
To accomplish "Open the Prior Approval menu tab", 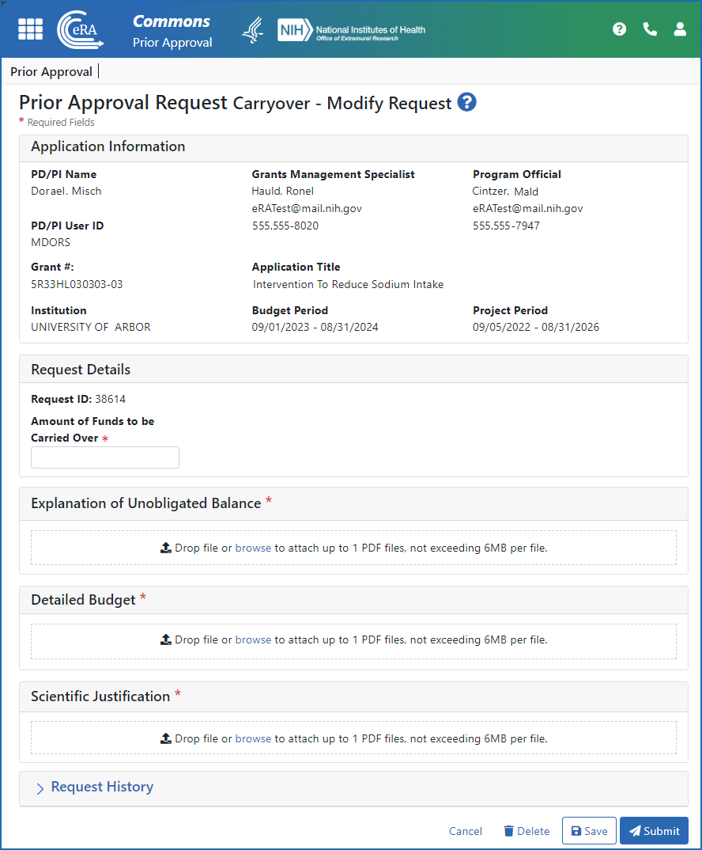I will [x=51, y=72].
